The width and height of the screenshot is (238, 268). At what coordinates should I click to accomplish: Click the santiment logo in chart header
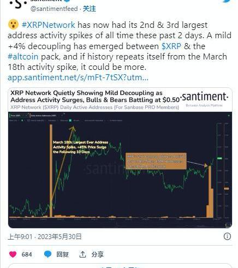click(204, 97)
